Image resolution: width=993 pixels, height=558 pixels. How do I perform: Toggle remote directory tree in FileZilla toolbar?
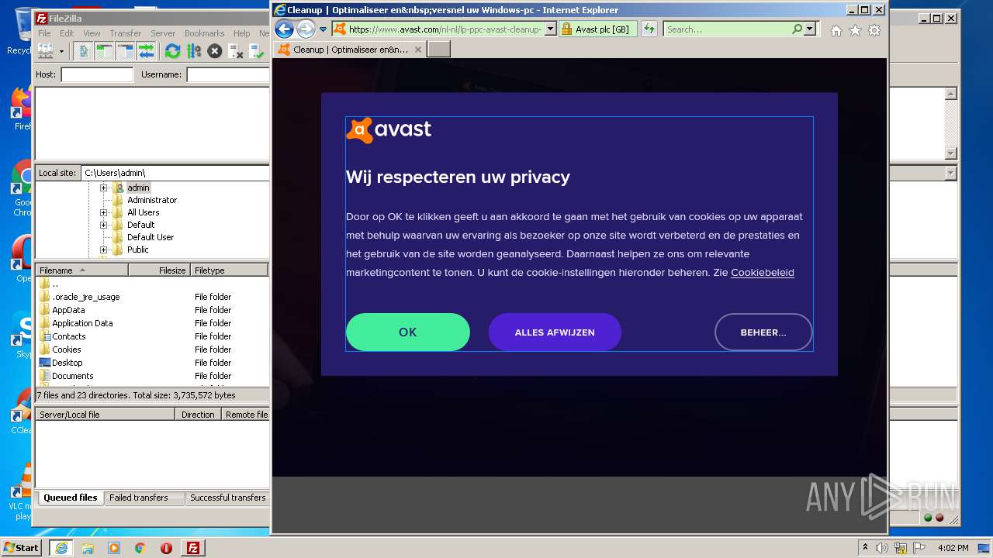tap(125, 51)
